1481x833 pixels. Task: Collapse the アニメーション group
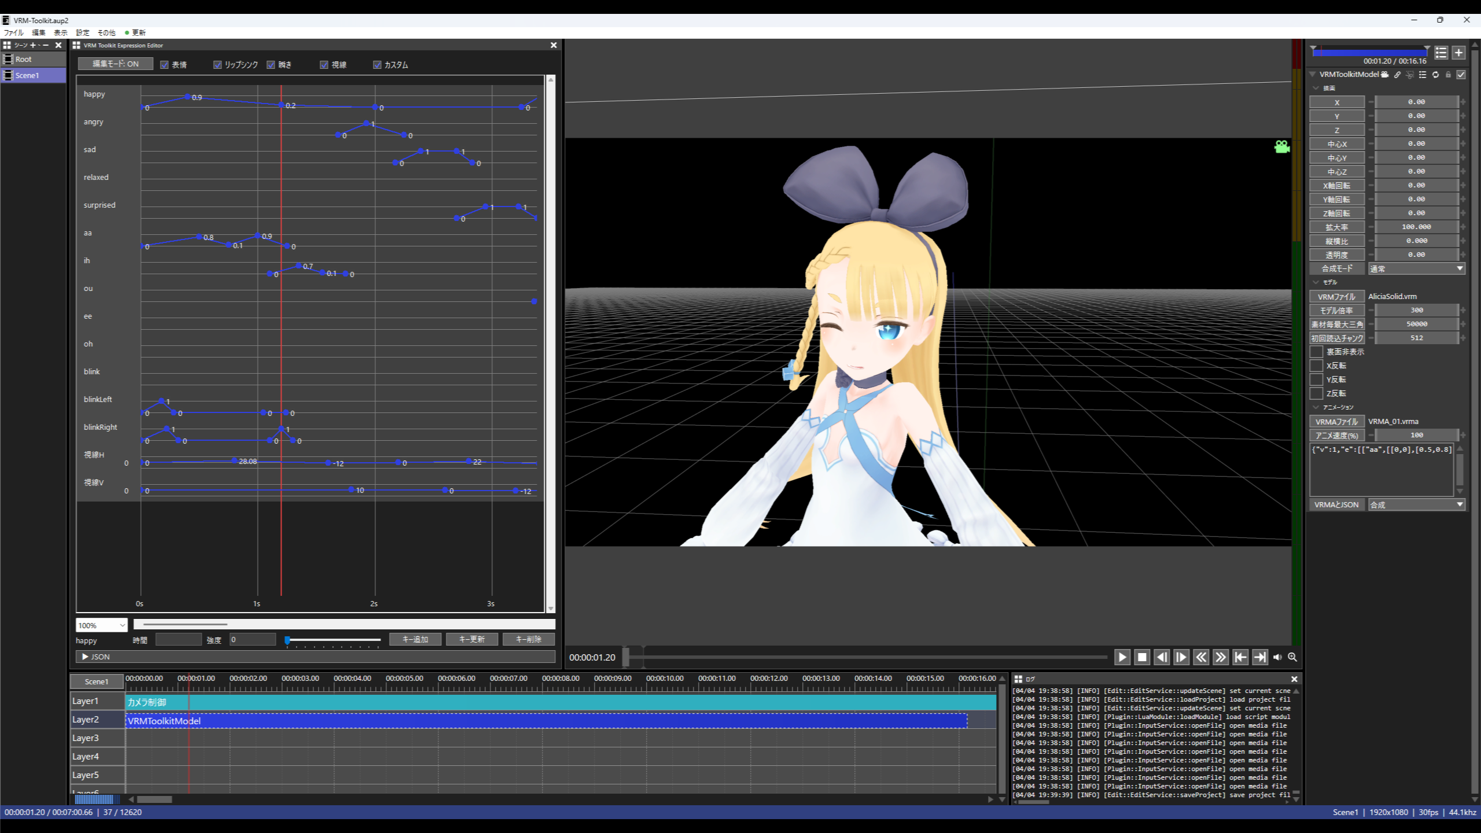coord(1316,407)
